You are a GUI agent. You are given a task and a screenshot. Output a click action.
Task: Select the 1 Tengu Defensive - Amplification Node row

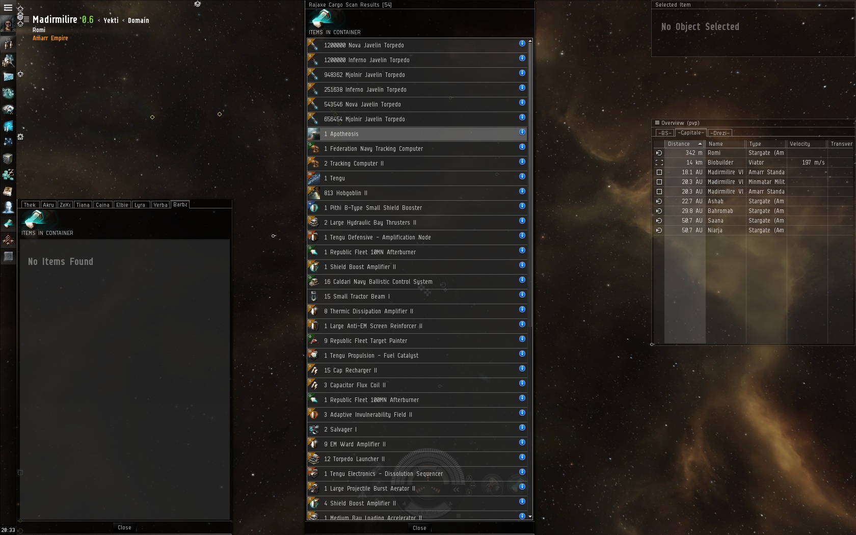coord(417,237)
